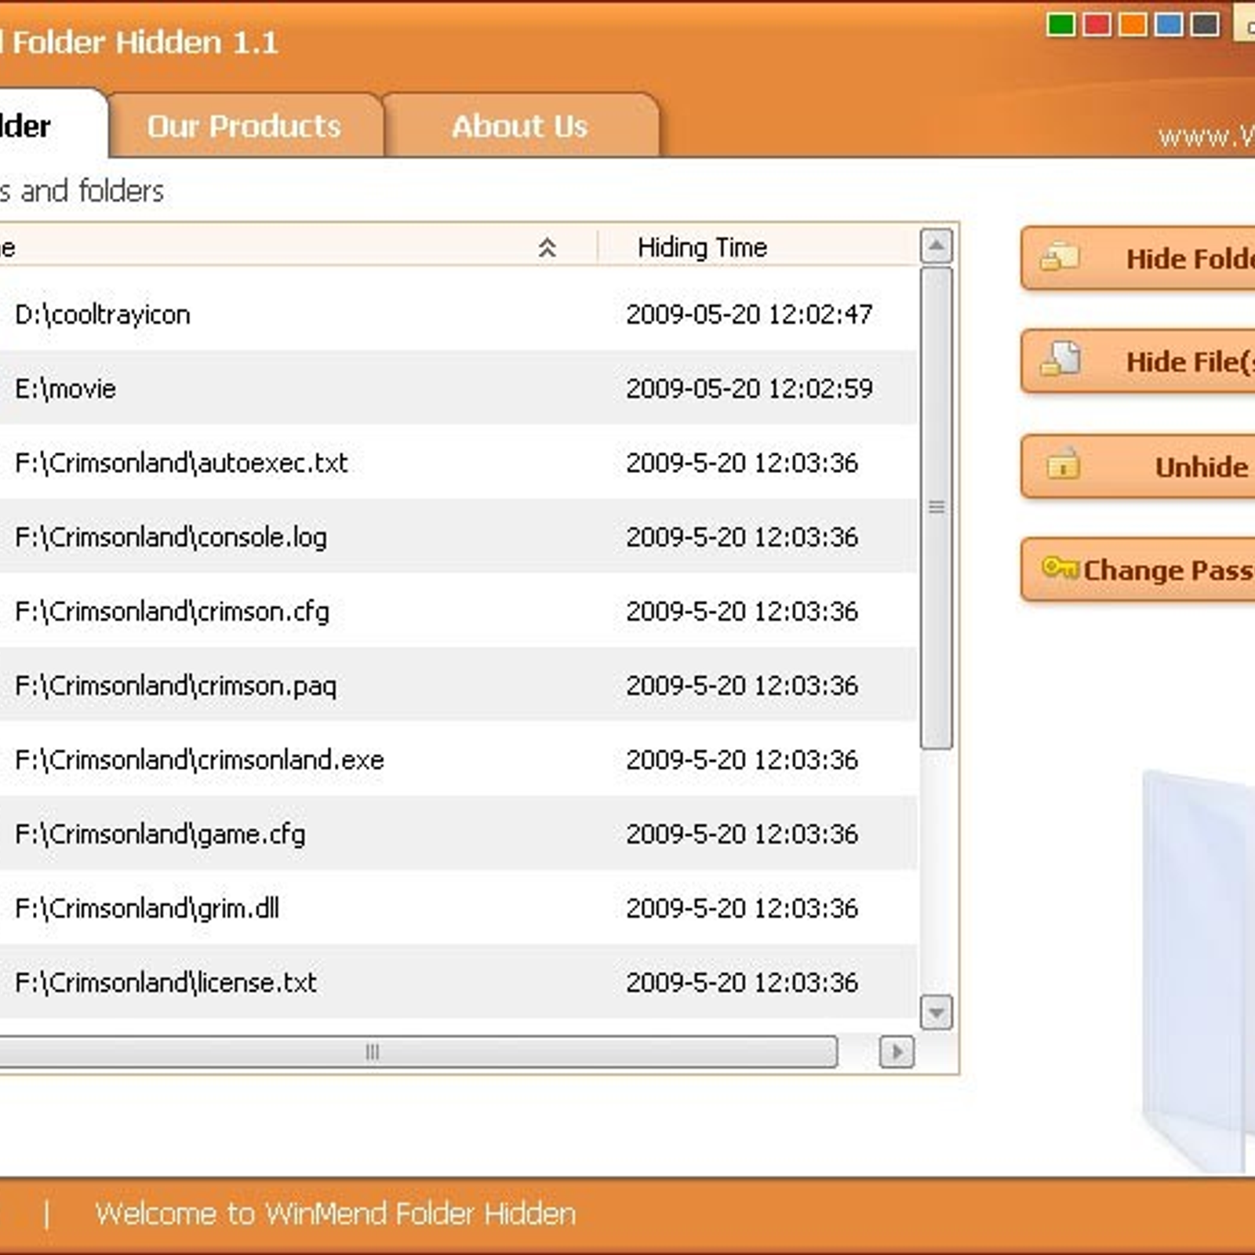Click hiding time 2009-05-20 12:02:59
1255x1255 pixels.
point(749,388)
